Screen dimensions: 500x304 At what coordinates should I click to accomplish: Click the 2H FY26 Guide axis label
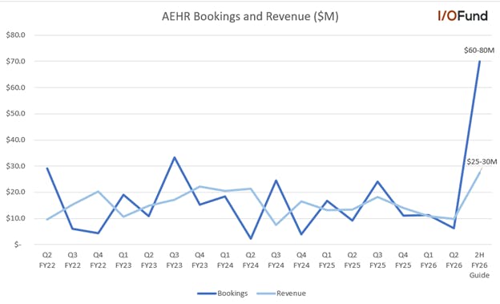pyautogui.click(x=479, y=265)
